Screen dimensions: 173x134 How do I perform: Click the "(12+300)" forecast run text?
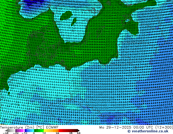164,127
